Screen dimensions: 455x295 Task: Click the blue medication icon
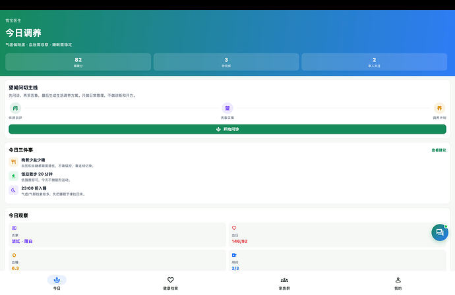[234, 255]
